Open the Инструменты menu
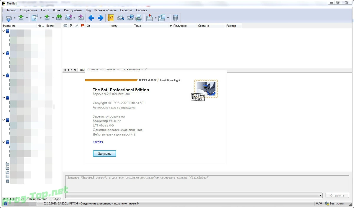 click(x=73, y=10)
